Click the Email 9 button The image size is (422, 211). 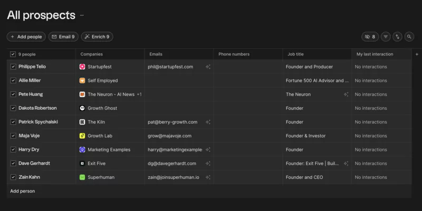(x=63, y=36)
